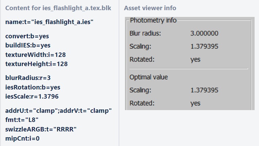259x146 pixels.
Task: Click the "Asset viewer info" heading
Action: [x=150, y=8]
